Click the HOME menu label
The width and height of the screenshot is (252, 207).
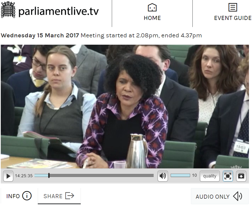coord(152,18)
